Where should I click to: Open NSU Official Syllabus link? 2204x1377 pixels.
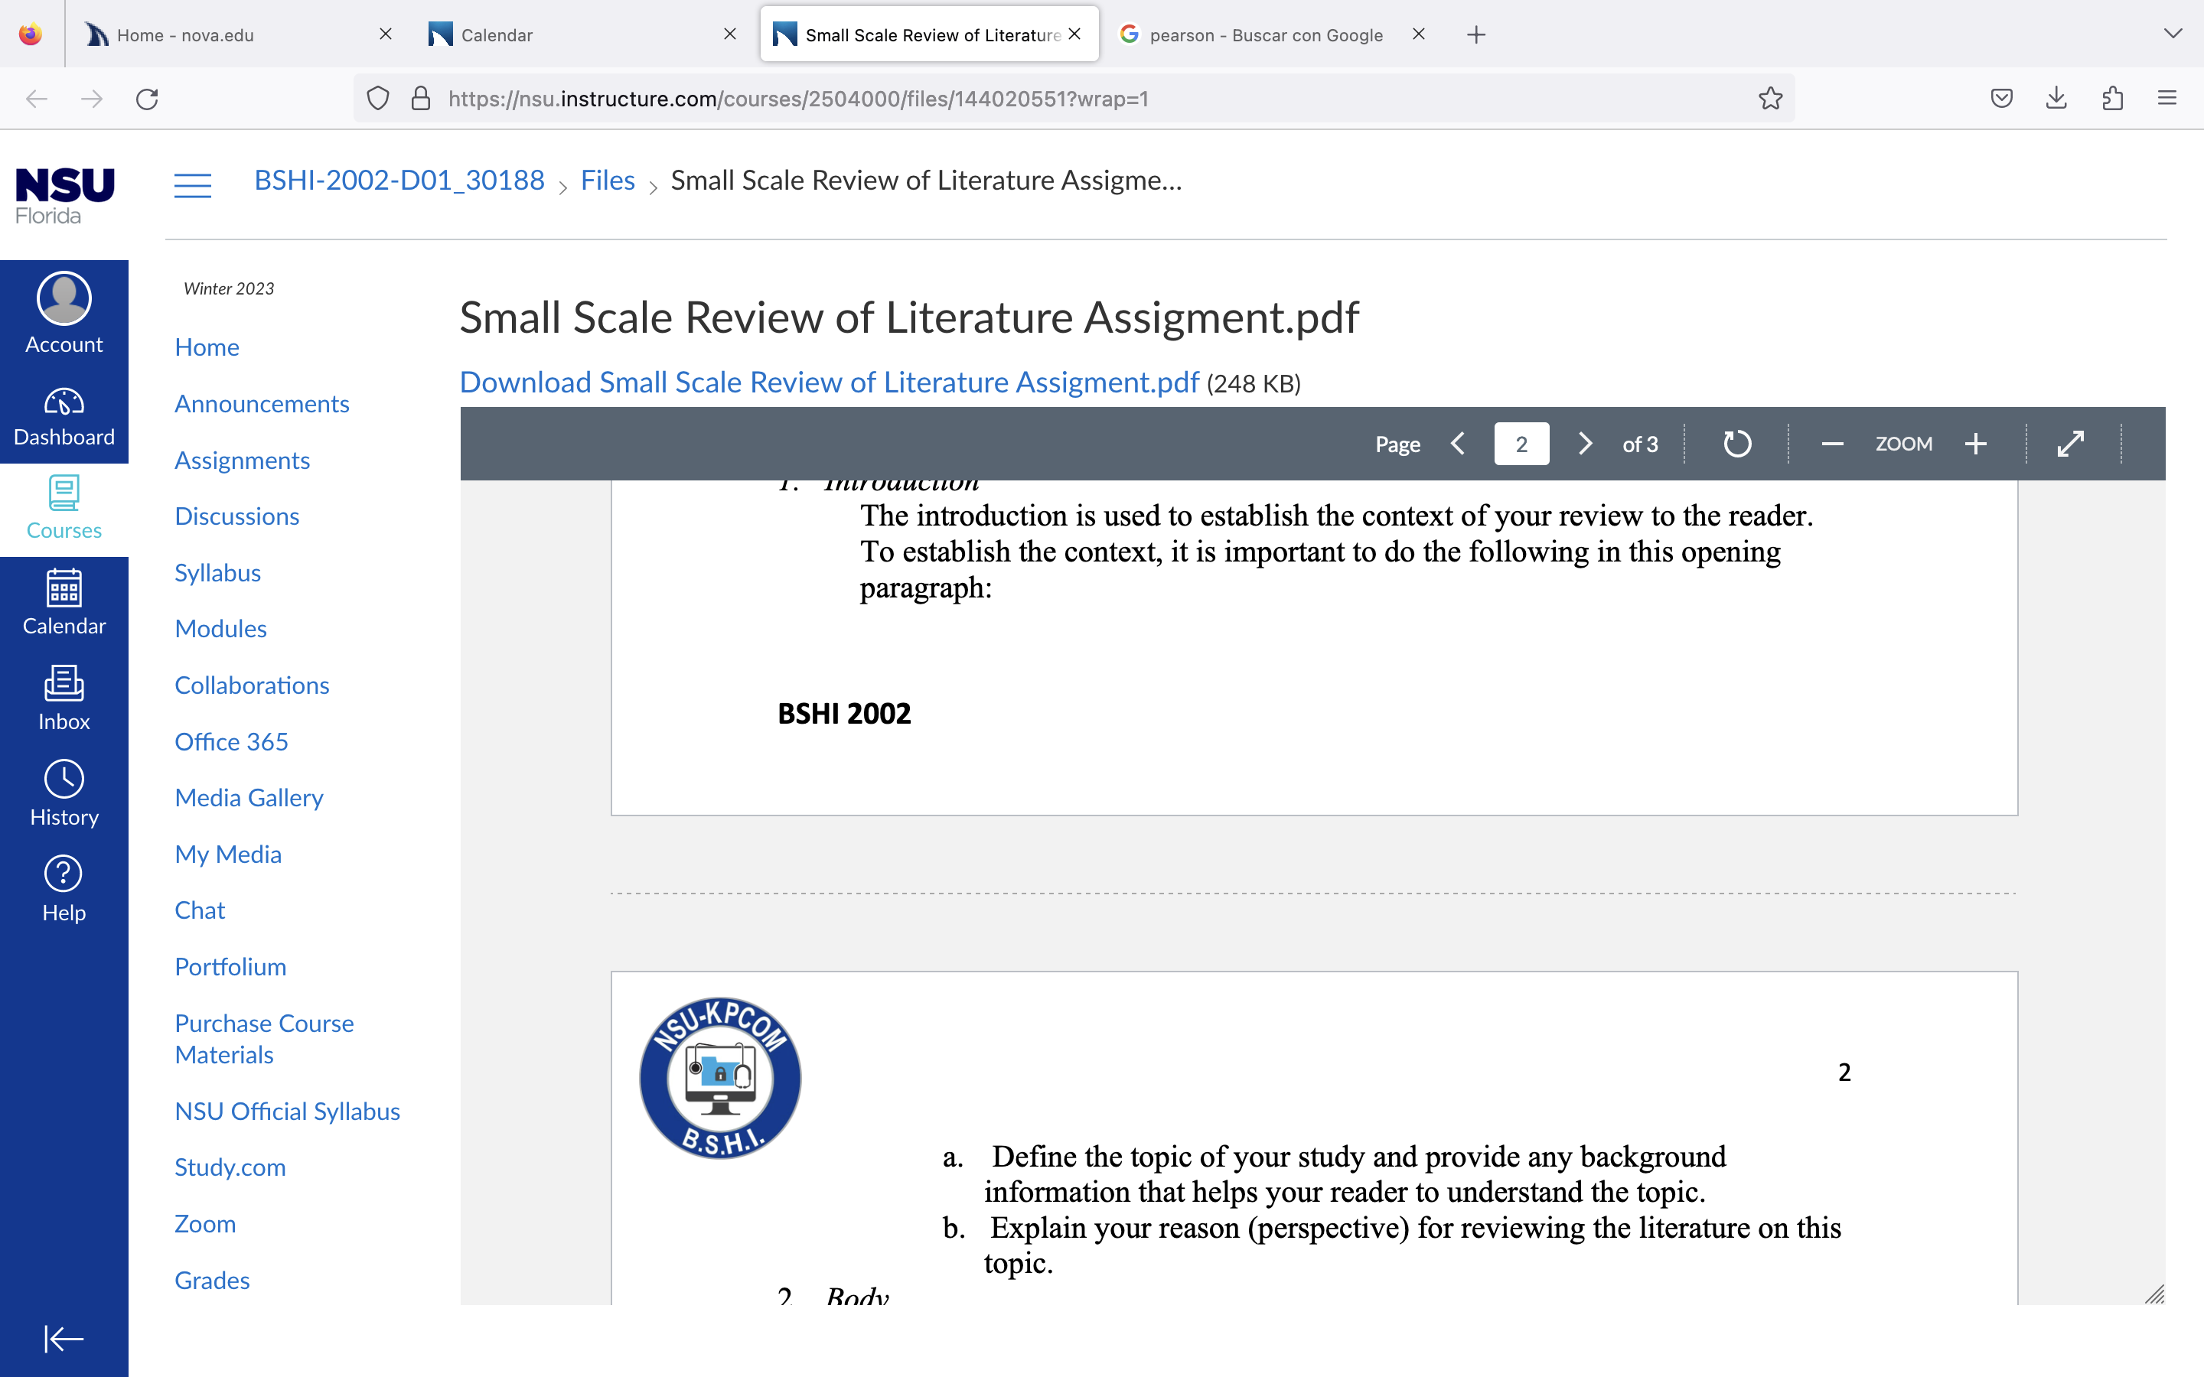pos(287,1111)
